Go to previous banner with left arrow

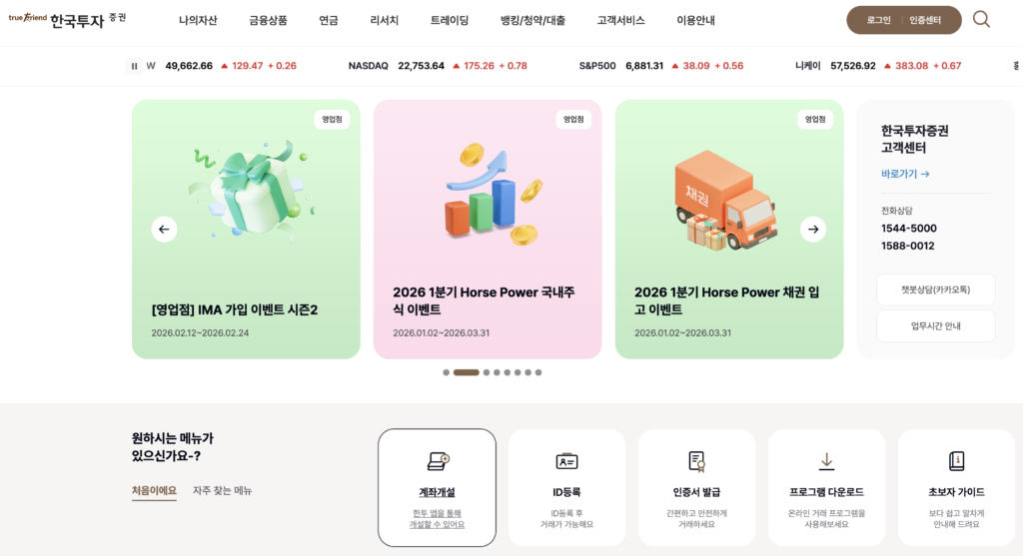164,230
